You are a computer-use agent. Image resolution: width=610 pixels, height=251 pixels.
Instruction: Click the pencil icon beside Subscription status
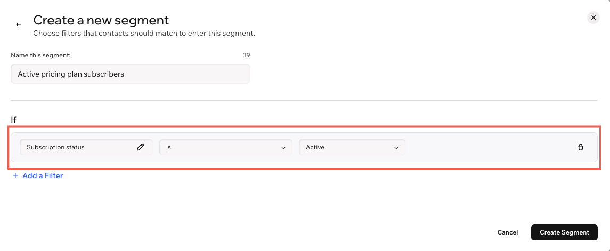click(141, 147)
